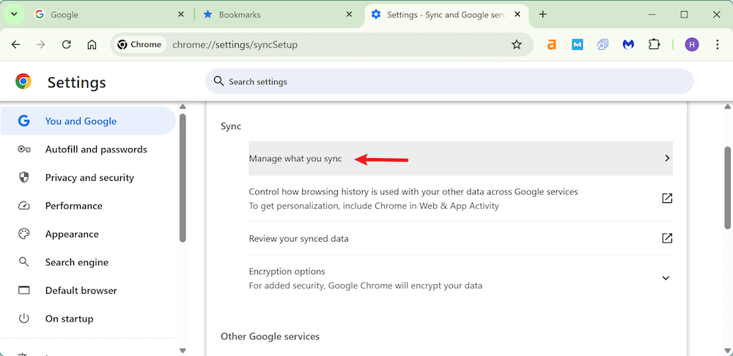Open Appearance settings section
The height and width of the screenshot is (356, 733).
pos(88,234)
